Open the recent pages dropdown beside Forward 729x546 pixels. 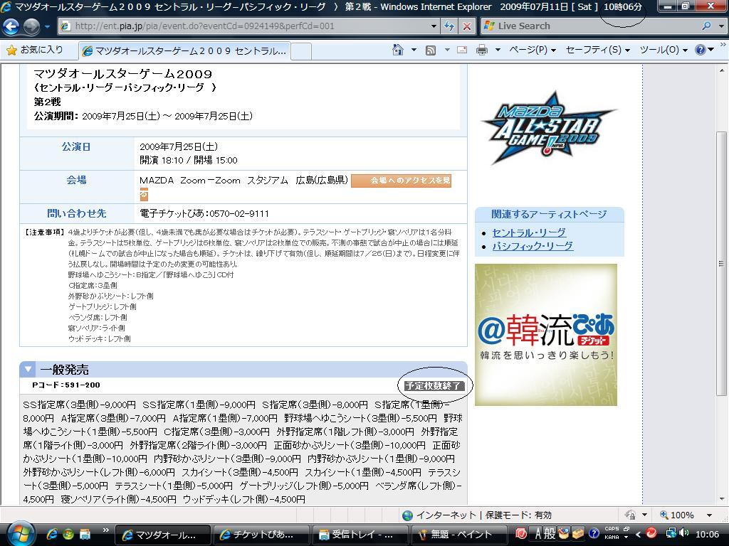[47, 26]
